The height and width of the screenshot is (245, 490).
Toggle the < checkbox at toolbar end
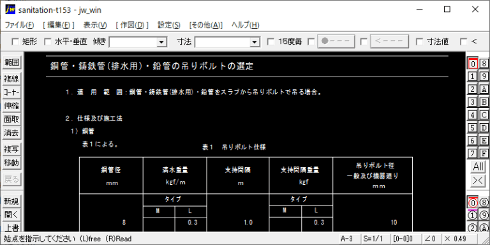[464, 41]
